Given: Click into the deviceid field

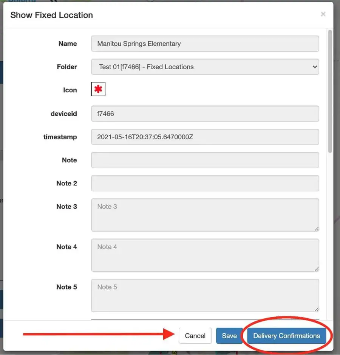Looking at the screenshot, I should [x=205, y=114].
